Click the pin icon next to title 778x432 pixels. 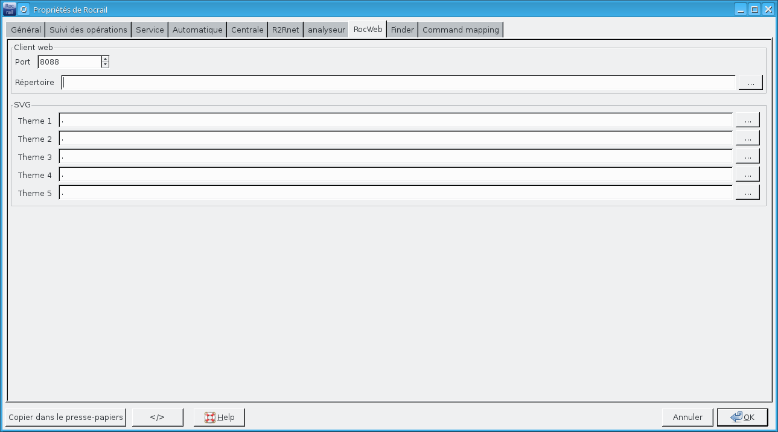tap(24, 10)
